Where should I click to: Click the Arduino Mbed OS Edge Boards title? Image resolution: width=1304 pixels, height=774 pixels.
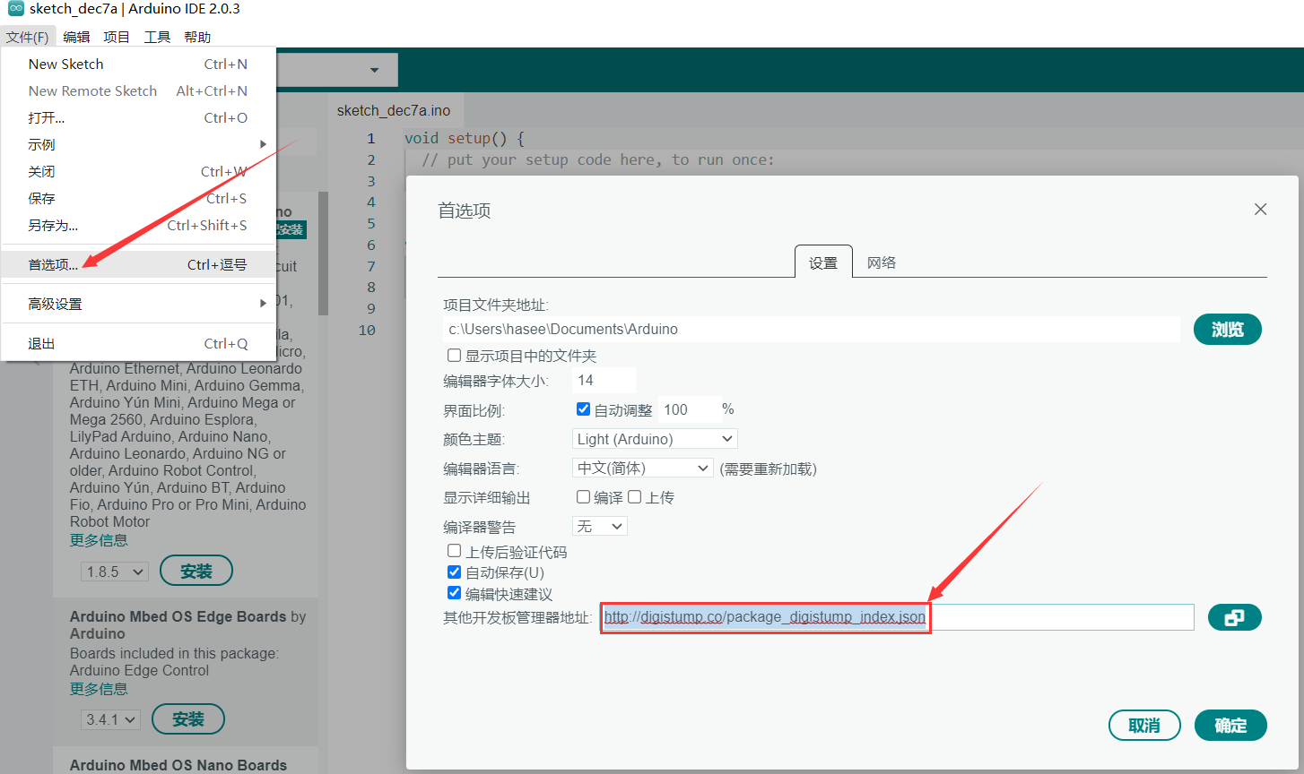(x=178, y=616)
